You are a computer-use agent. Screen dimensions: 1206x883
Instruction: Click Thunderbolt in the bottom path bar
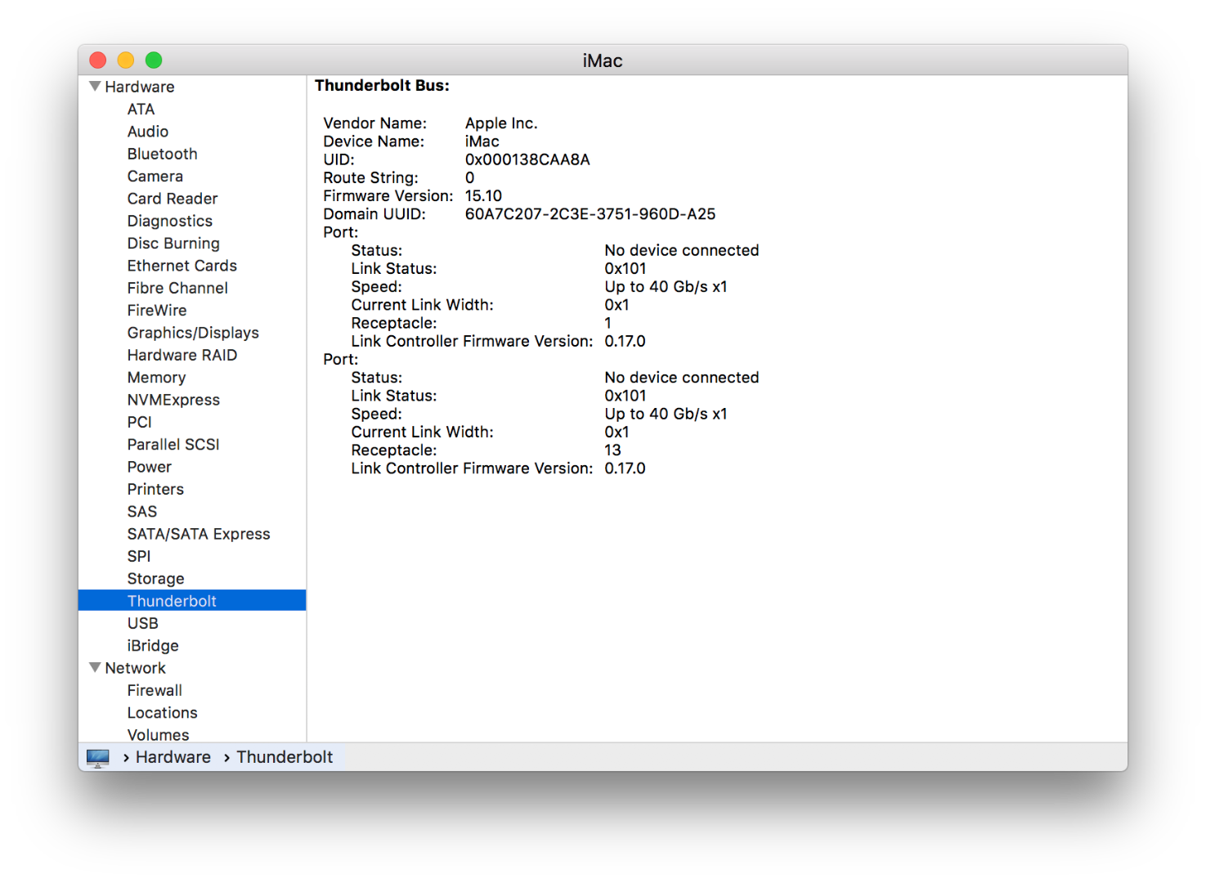click(x=285, y=757)
